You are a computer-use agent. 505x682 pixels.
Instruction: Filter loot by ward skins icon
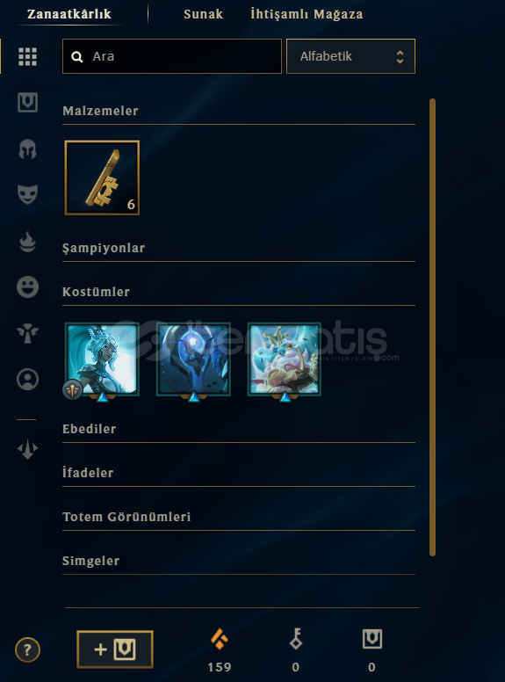tap(27, 334)
